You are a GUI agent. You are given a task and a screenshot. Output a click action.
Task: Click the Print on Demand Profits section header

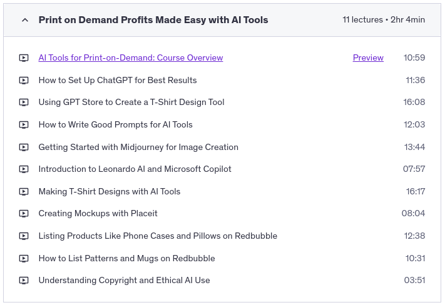[x=153, y=20]
